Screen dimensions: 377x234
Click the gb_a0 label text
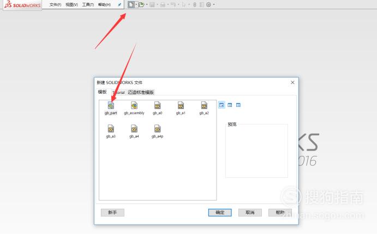(x=158, y=113)
